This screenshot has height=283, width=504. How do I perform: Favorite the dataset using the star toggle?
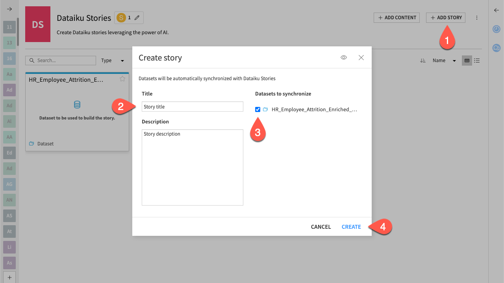pyautogui.click(x=122, y=79)
